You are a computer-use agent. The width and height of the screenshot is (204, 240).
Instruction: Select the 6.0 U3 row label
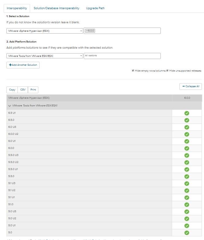click(x=12, y=127)
